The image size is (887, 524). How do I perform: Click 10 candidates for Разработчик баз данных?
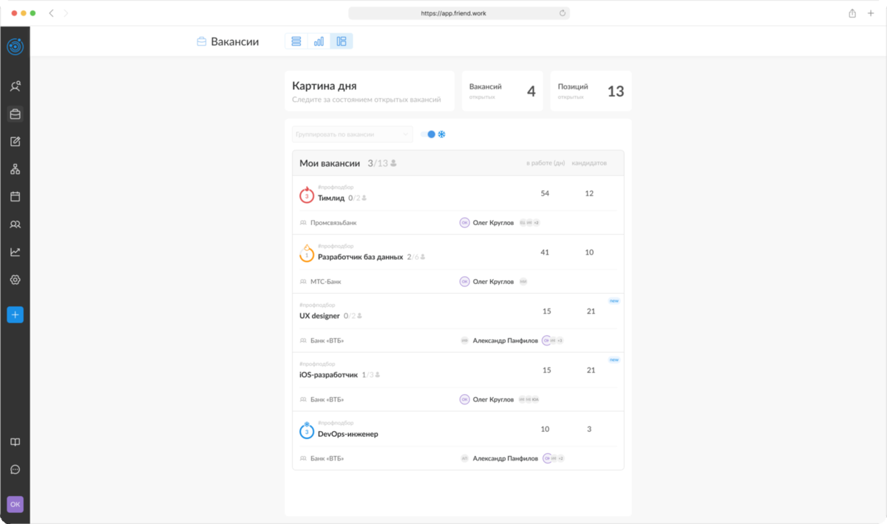589,252
